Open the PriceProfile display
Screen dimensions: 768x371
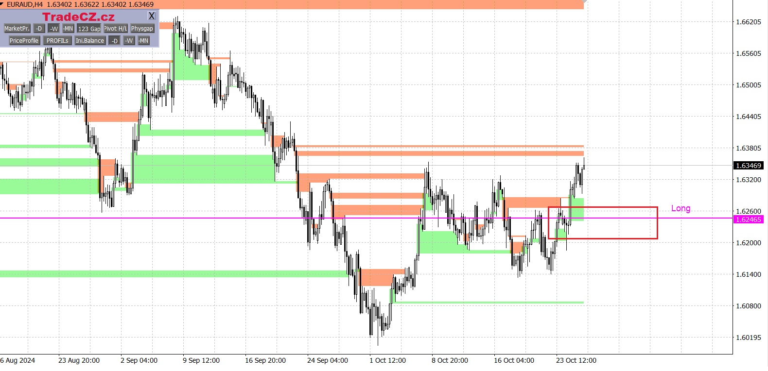(24, 41)
